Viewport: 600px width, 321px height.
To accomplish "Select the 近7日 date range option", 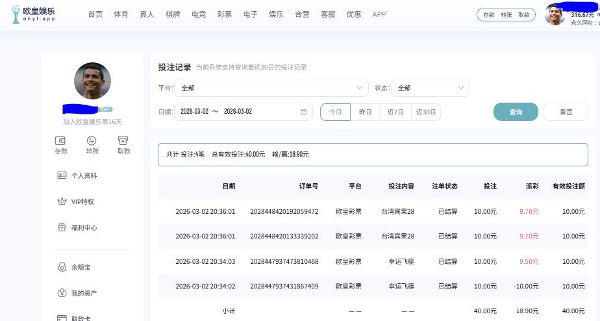I will tap(395, 112).
